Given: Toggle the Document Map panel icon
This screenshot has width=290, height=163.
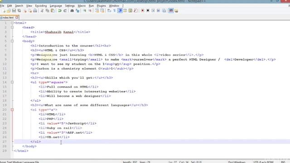Looking at the screenshot, I should [x=130, y=11].
